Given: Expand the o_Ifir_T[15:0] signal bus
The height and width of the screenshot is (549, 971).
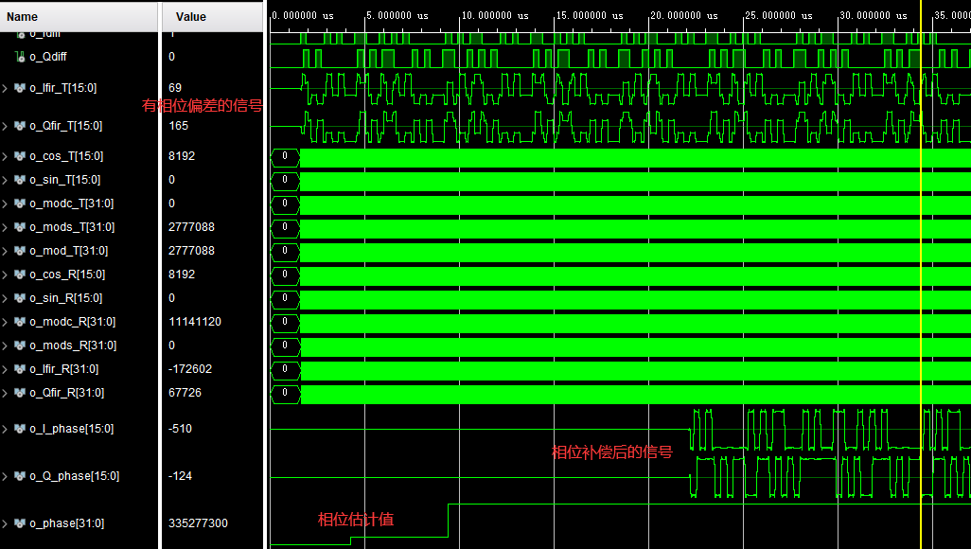Looking at the screenshot, I should click(5, 89).
